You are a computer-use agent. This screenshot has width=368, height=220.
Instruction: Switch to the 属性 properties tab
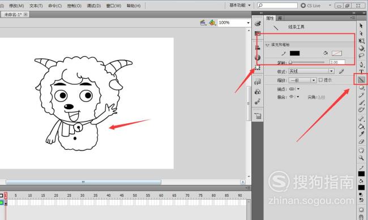[x=270, y=18]
